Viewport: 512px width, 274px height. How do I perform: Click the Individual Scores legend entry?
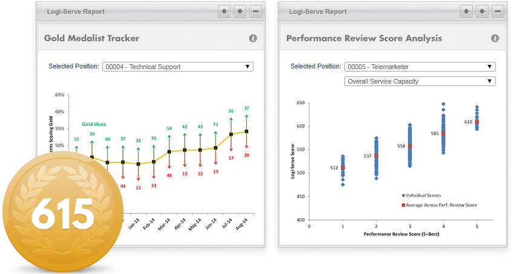tap(421, 195)
